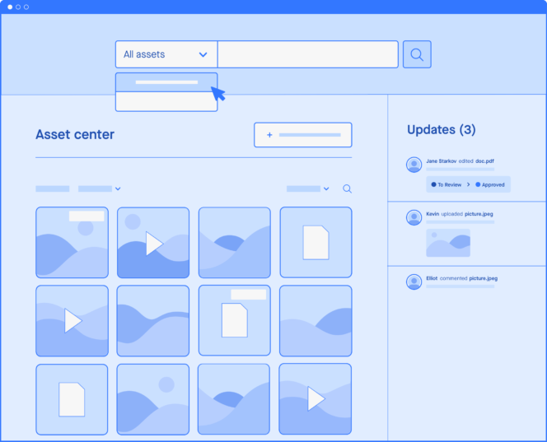
Task: Click the small search icon above asset grid
Action: (x=347, y=188)
